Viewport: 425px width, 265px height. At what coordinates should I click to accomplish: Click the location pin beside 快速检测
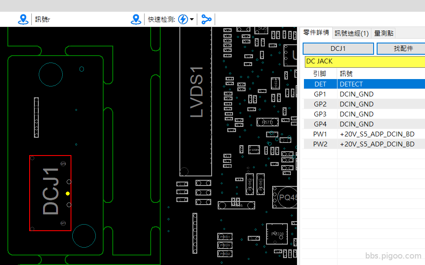pyautogui.click(x=136, y=19)
